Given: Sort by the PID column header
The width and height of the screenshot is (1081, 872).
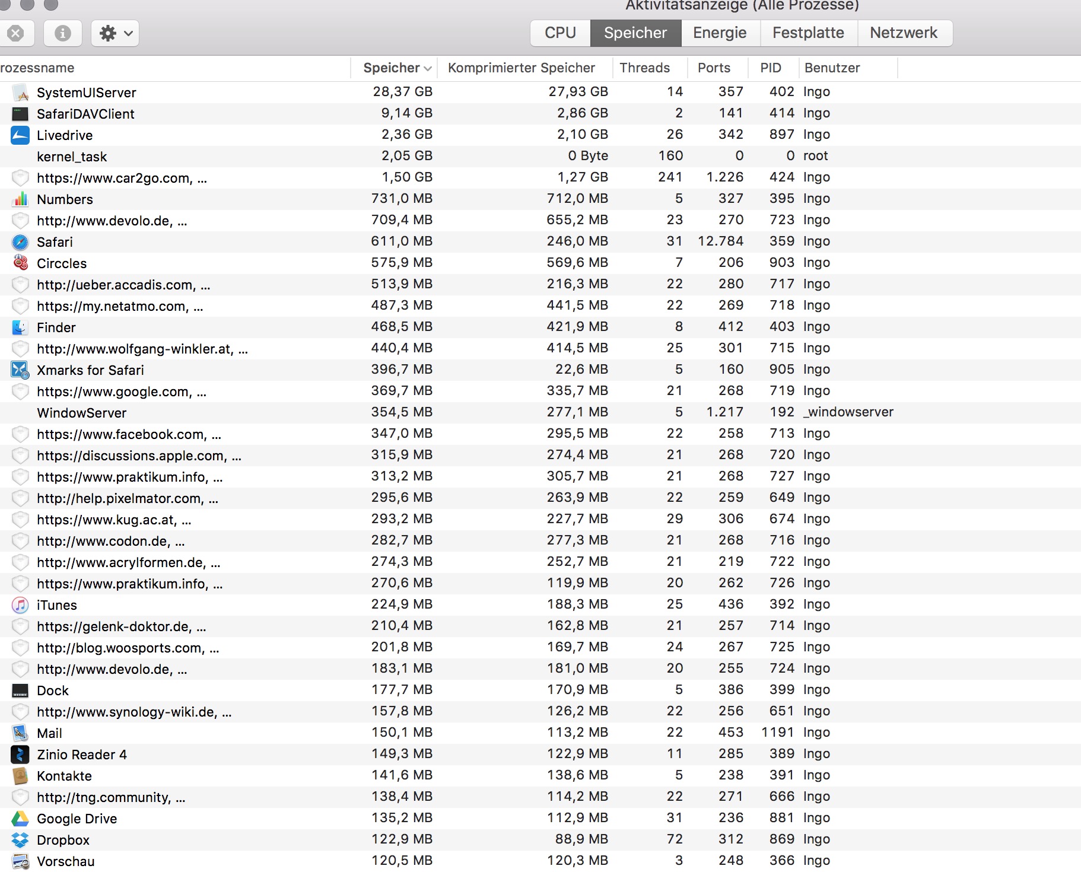Looking at the screenshot, I should pyautogui.click(x=773, y=68).
